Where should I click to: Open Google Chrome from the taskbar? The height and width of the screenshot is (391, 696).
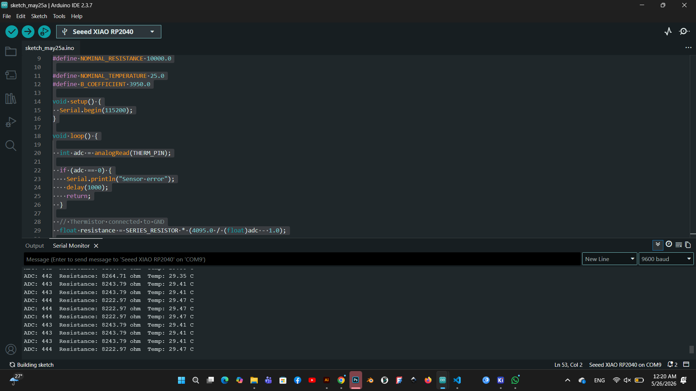point(341,380)
